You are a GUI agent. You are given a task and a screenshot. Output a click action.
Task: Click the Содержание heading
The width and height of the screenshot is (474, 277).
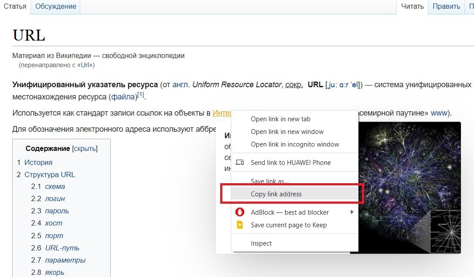pos(48,148)
